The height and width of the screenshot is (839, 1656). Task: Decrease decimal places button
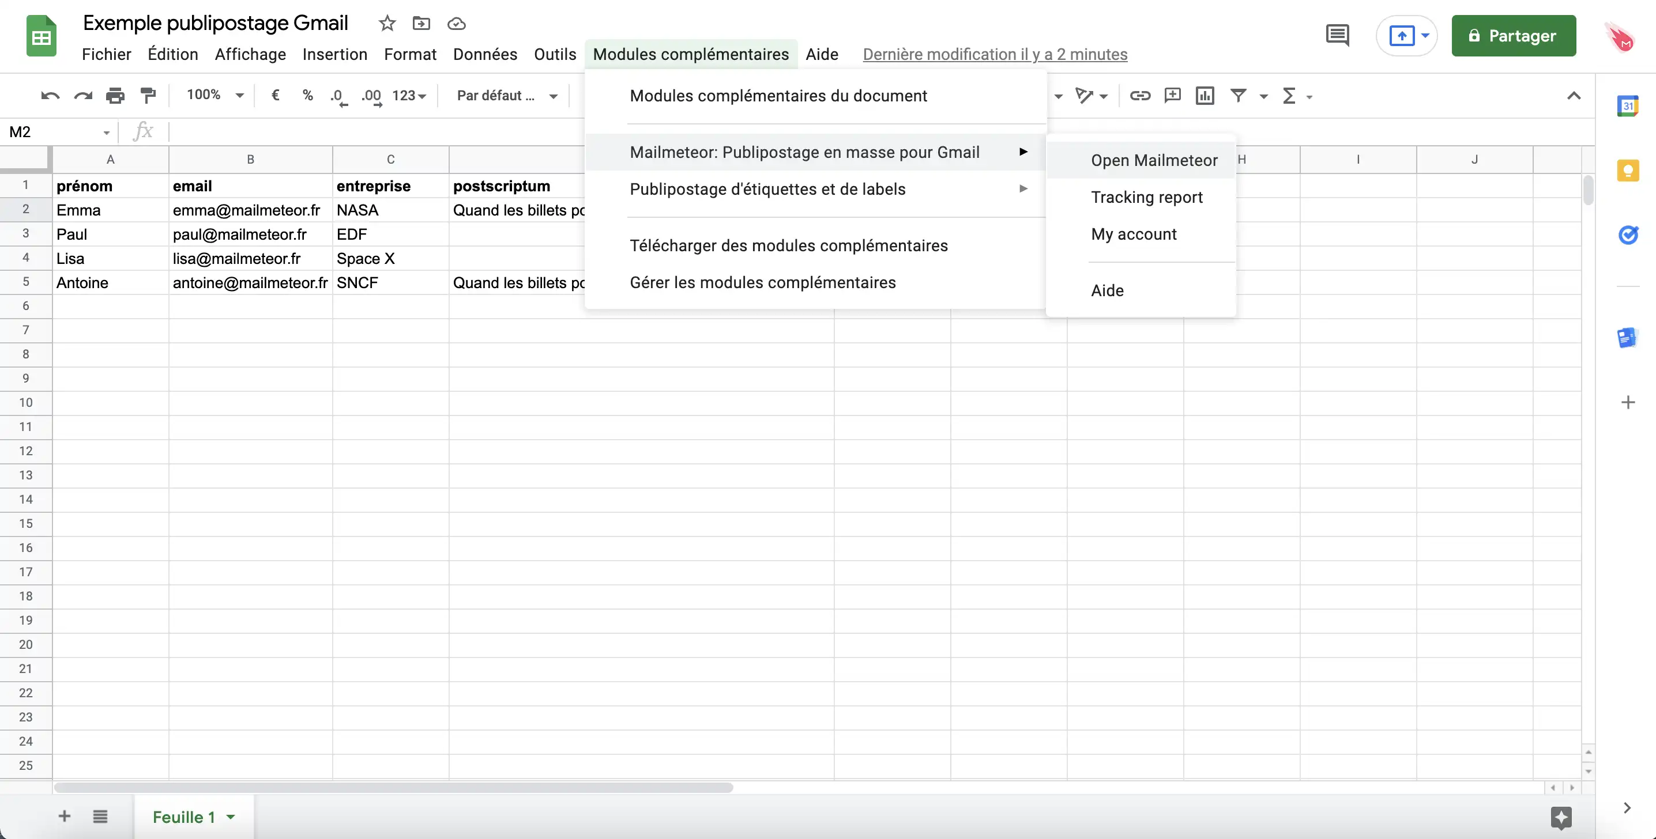tap(339, 96)
